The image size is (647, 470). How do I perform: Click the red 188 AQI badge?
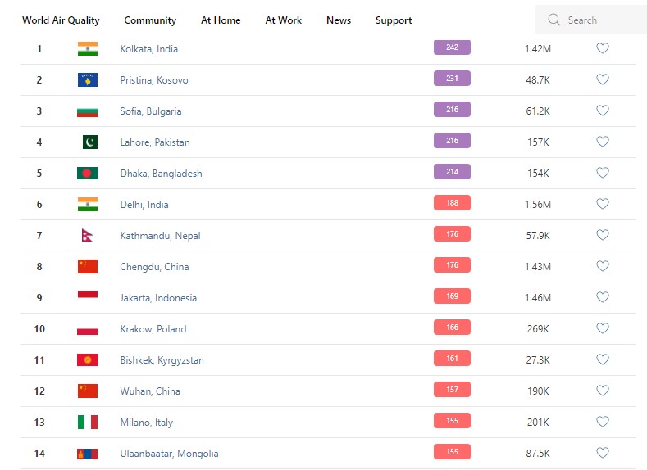click(452, 203)
